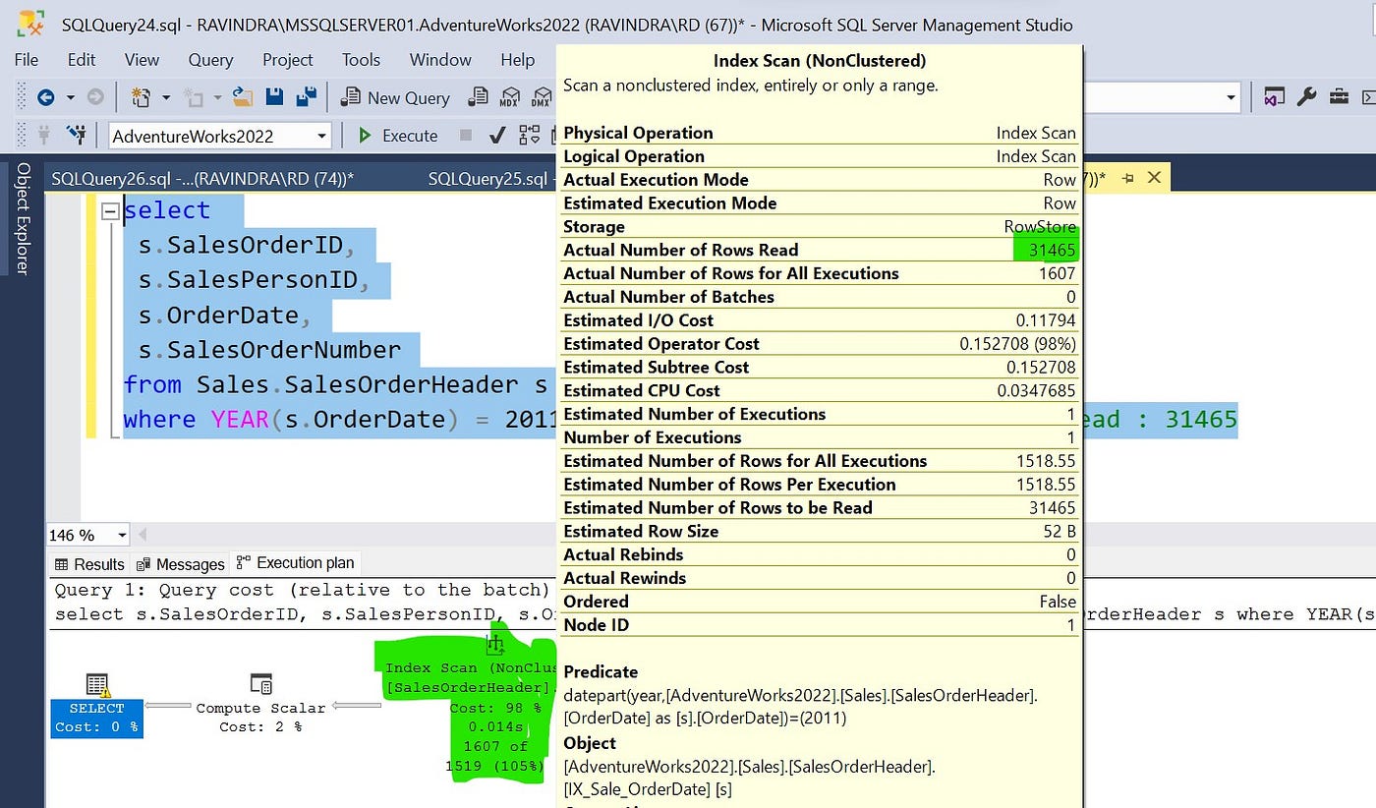
Task: Click the Compute Scalar operator icon
Action: point(260,684)
